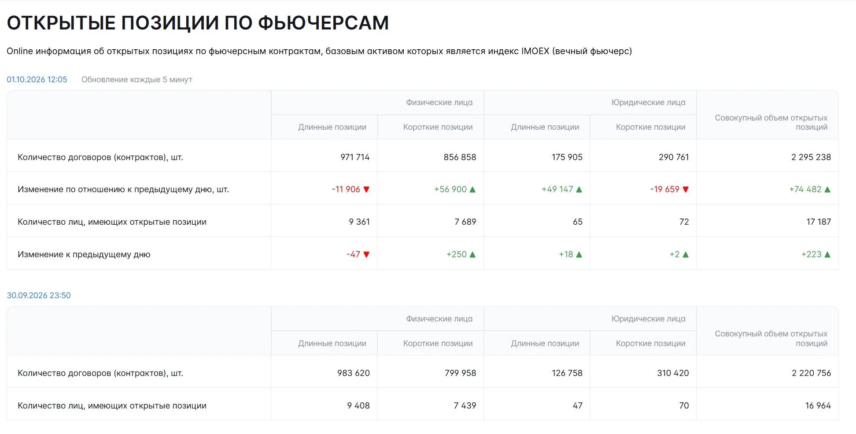This screenshot has width=856, height=434.
Task: Click the value 983 620 in lower table
Action: 354,373
